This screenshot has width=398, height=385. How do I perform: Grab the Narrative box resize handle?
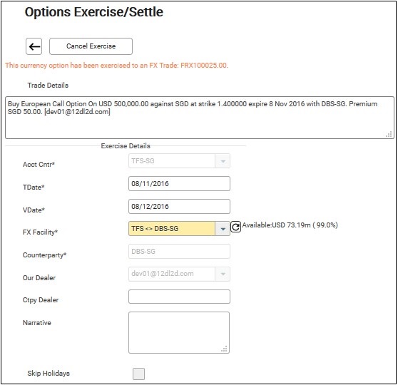(225, 349)
